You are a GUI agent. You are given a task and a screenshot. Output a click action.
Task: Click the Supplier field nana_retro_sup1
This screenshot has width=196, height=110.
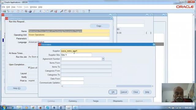[x=91, y=51]
